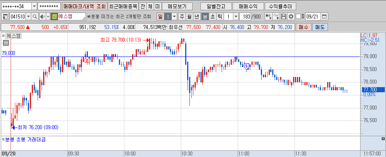
Task: Open the 최근매매종목 tab
Action: tap(123, 6)
